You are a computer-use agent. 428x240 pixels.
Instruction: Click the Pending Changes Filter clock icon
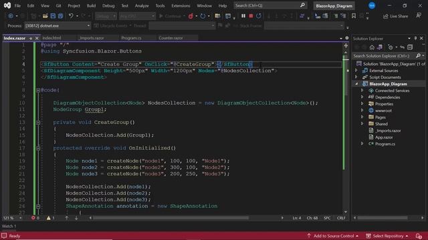coord(391,47)
